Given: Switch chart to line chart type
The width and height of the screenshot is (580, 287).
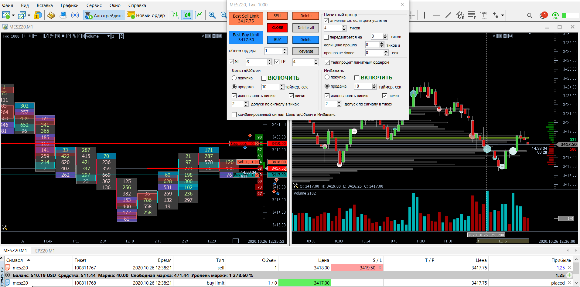Looking at the screenshot, I should click(199, 15).
